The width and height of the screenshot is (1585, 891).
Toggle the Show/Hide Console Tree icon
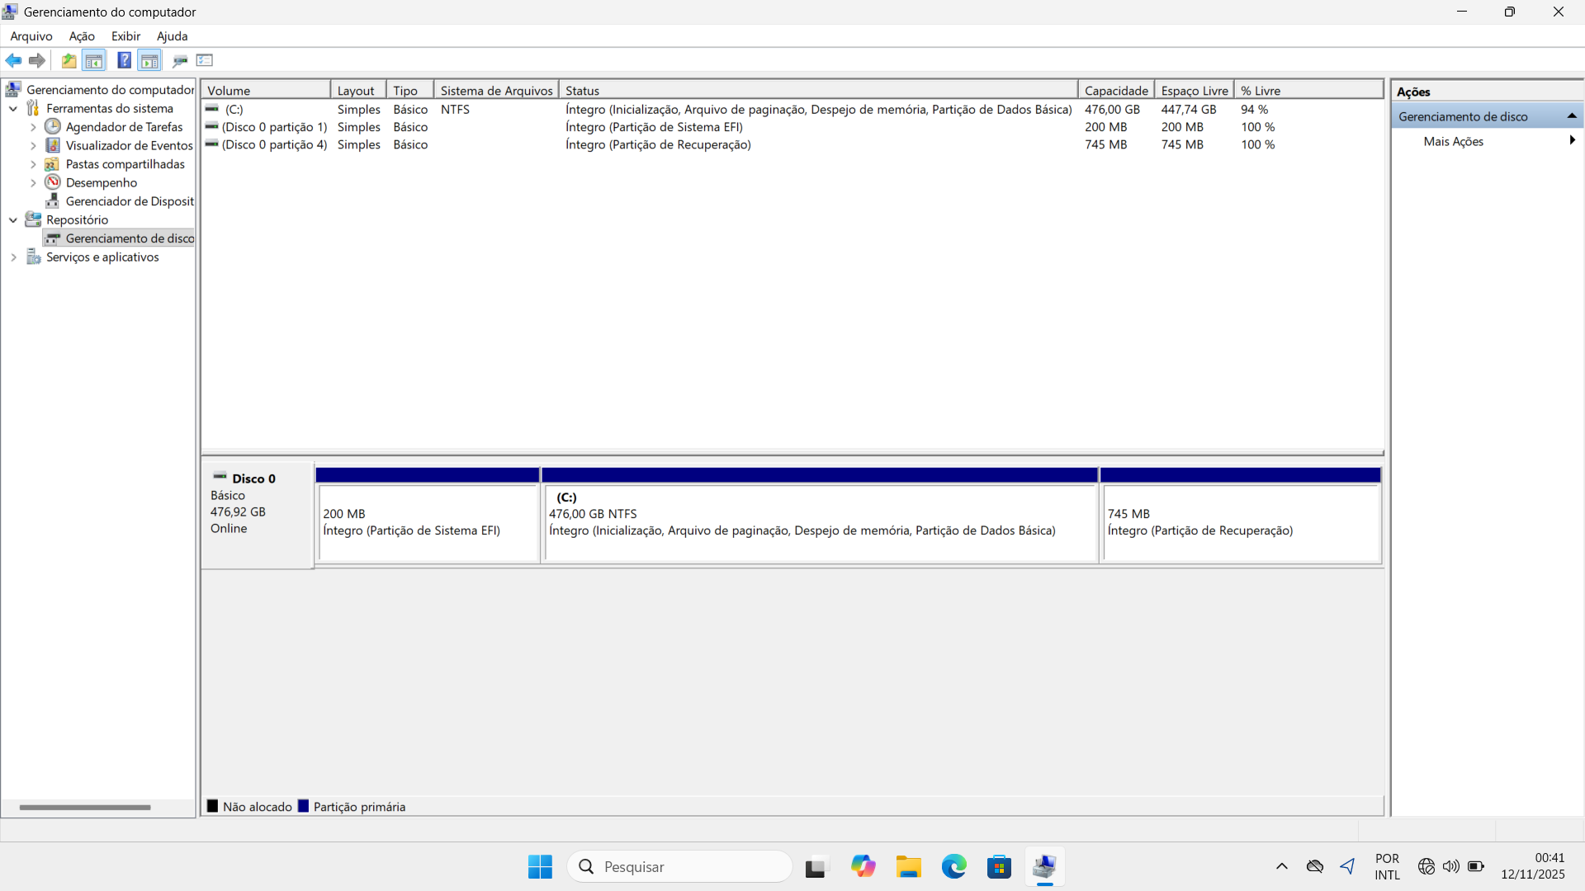click(x=94, y=60)
